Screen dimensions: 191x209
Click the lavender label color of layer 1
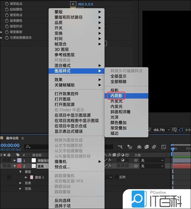(x=19, y=160)
